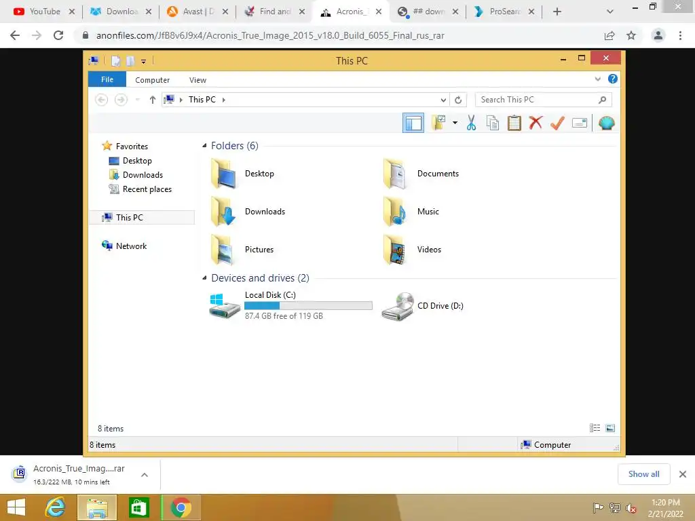Bookmark this page star icon

coord(631,35)
